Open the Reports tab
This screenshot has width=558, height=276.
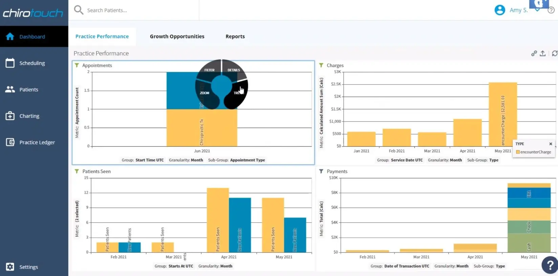tap(235, 36)
